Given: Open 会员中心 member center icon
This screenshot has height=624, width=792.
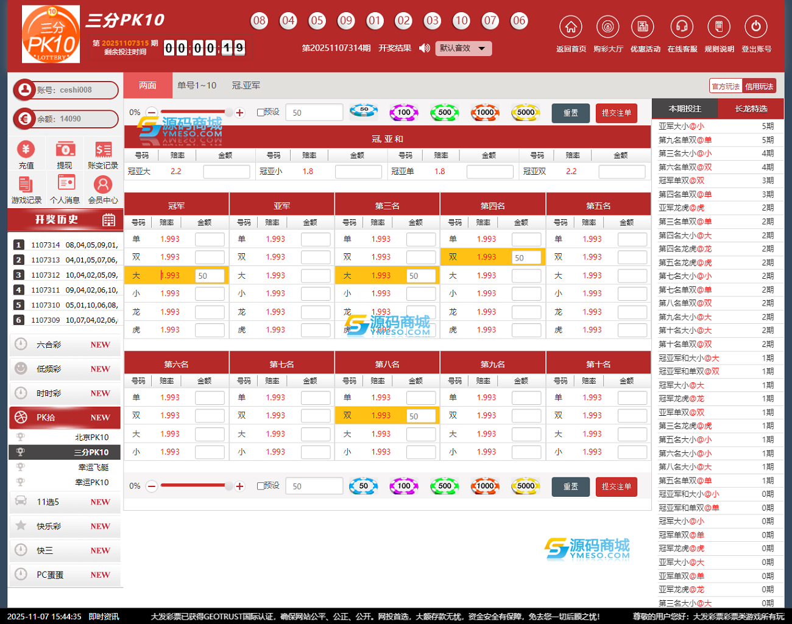Looking at the screenshot, I should [103, 184].
